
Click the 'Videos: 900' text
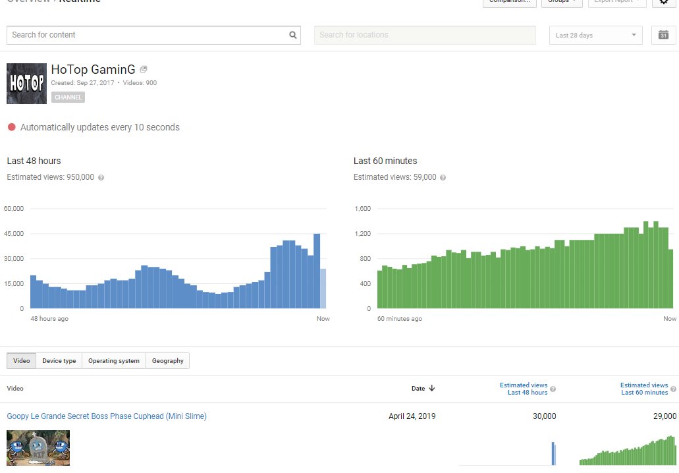pyautogui.click(x=140, y=83)
